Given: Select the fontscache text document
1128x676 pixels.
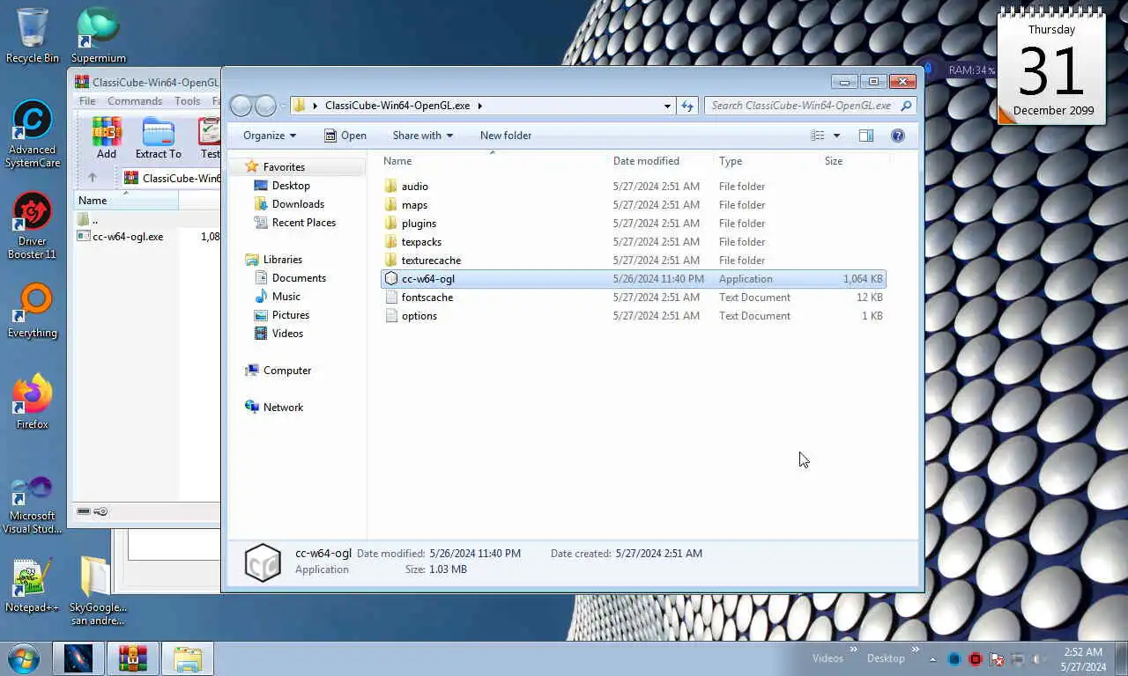Looking at the screenshot, I should point(633,298).
